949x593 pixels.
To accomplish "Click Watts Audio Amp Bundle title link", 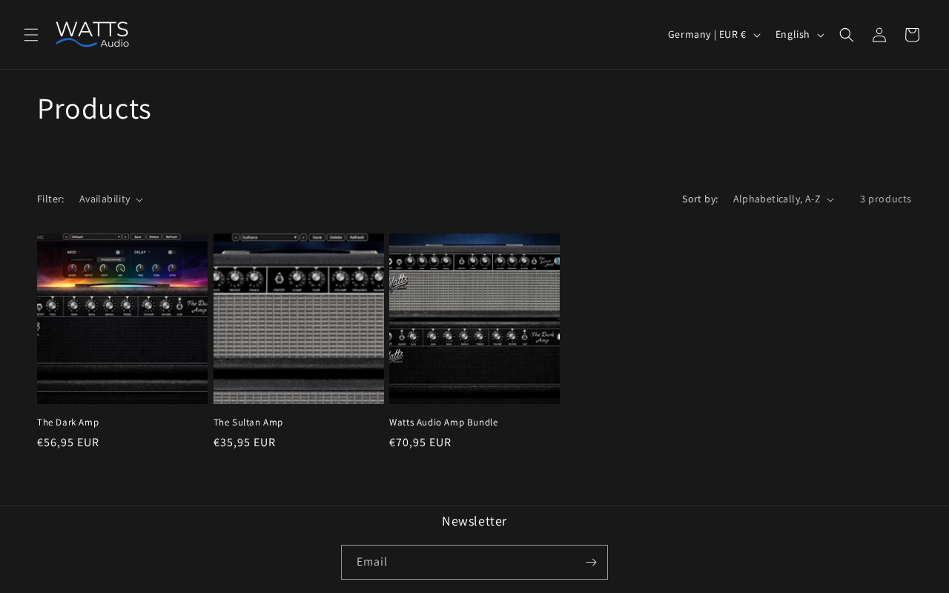I will click(x=443, y=423).
